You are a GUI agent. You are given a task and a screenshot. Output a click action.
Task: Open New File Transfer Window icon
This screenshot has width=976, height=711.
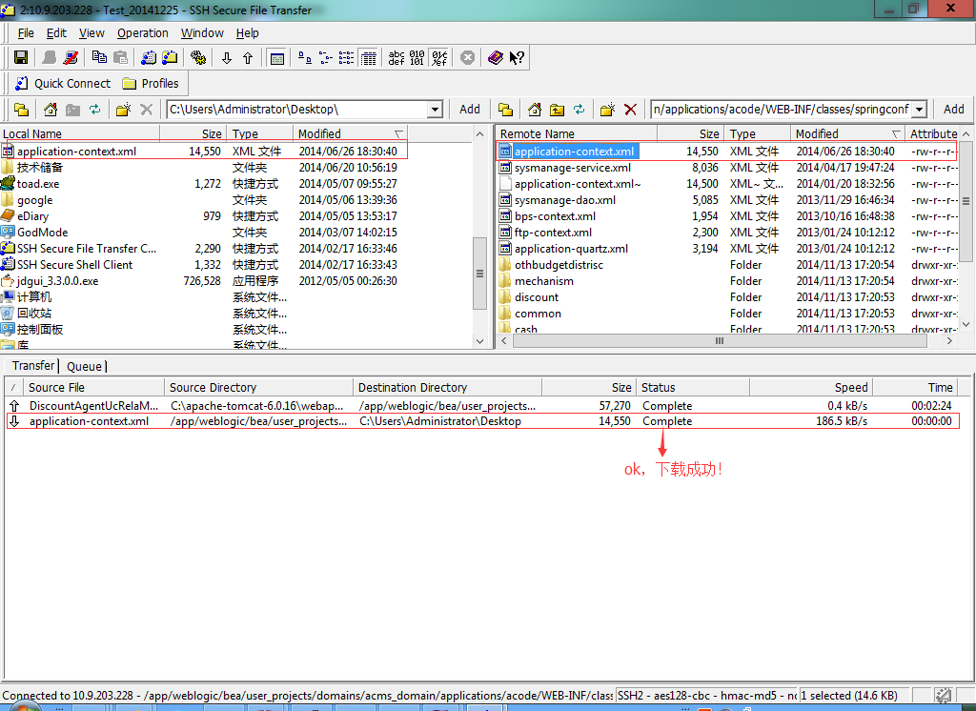170,58
